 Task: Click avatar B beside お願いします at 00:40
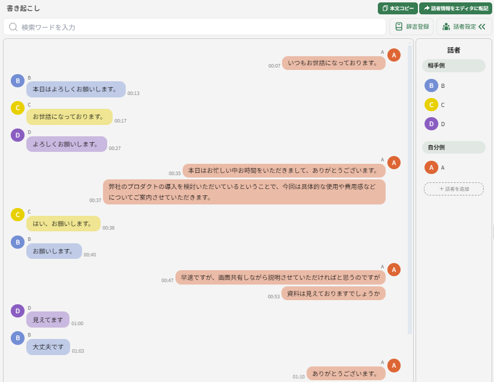(x=17, y=242)
